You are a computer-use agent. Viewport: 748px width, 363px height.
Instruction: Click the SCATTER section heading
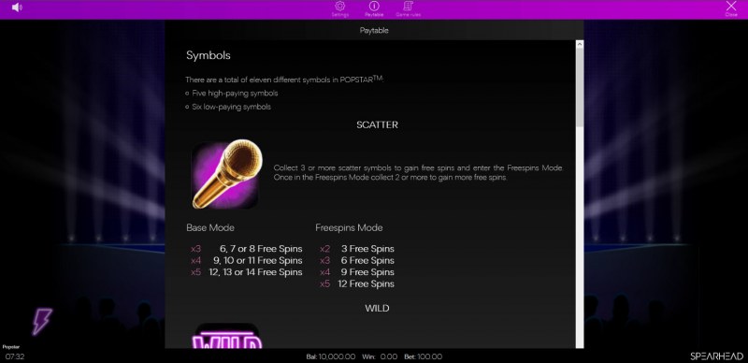tap(377, 124)
